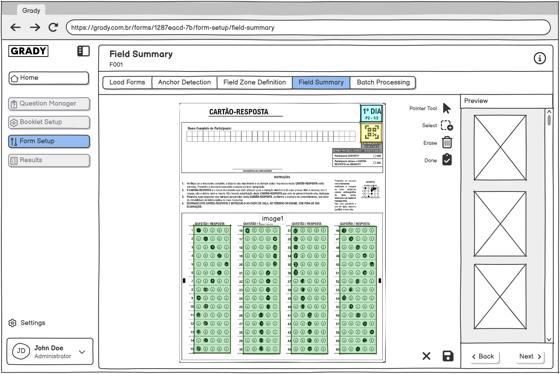Select SIM for Participante AUSENTE
Viewport: 560px width, 374px height.
[374, 156]
